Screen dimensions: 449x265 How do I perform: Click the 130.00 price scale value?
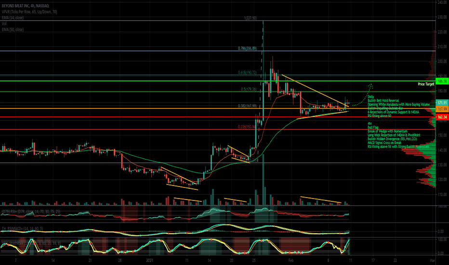point(442,165)
